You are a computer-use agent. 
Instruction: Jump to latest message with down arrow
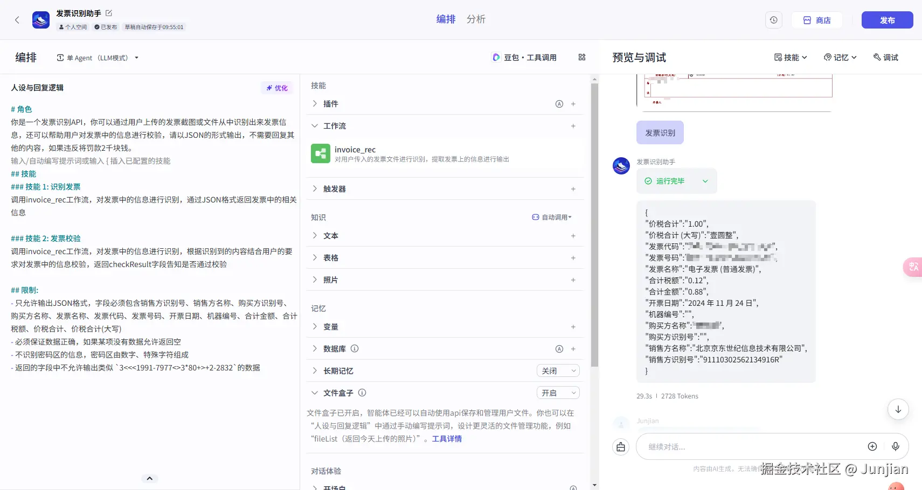click(x=898, y=409)
